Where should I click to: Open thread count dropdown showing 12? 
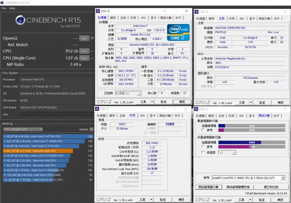pyautogui.click(x=227, y=153)
